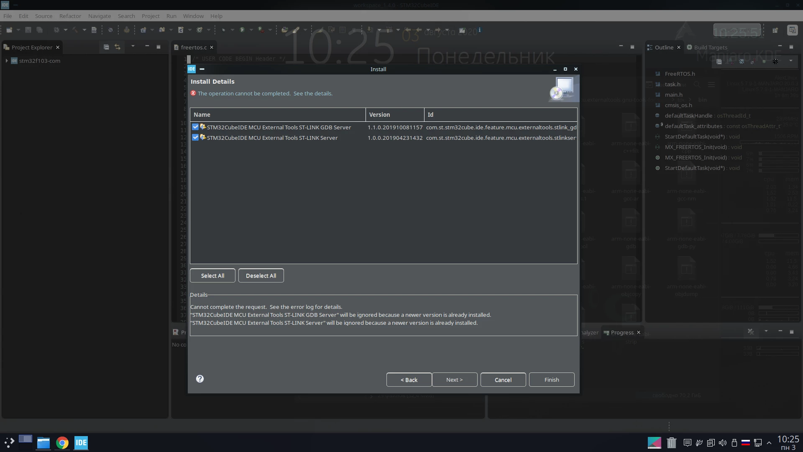Viewport: 803px width, 452px height.
Task: Open the Progress panel View Menu arrow
Action: pos(766,331)
